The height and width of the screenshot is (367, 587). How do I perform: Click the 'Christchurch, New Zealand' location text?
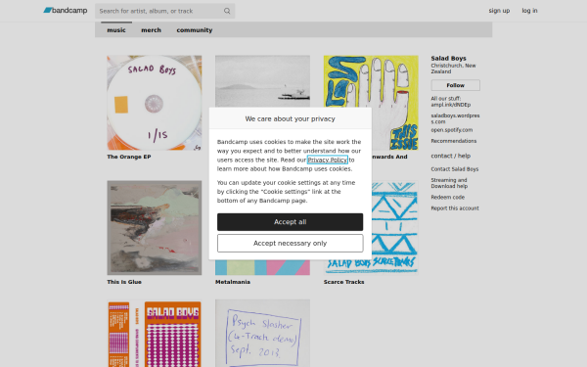point(453,69)
